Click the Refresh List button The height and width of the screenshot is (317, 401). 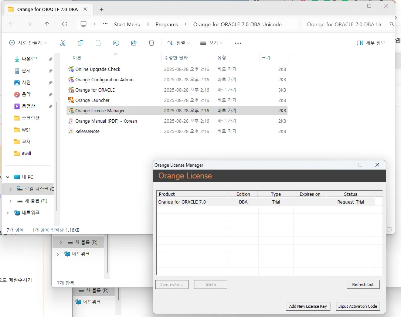[x=363, y=284]
